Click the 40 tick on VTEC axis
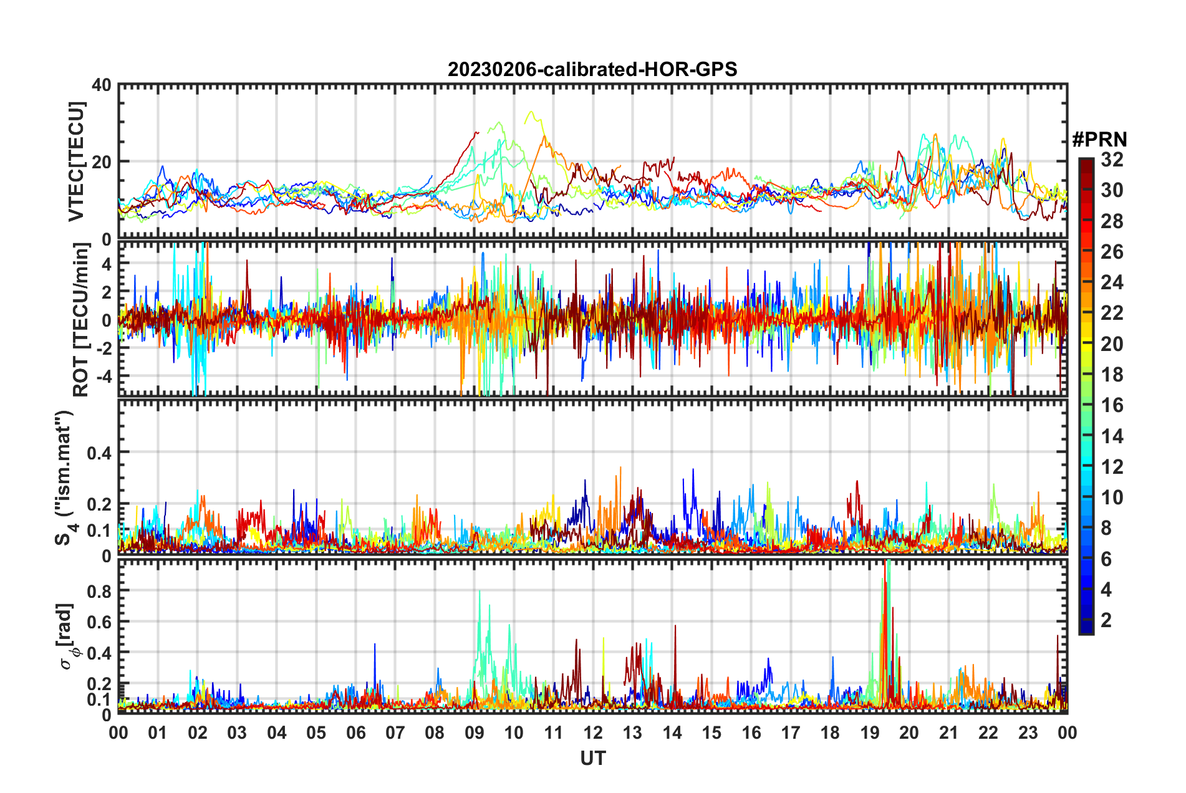 102,85
